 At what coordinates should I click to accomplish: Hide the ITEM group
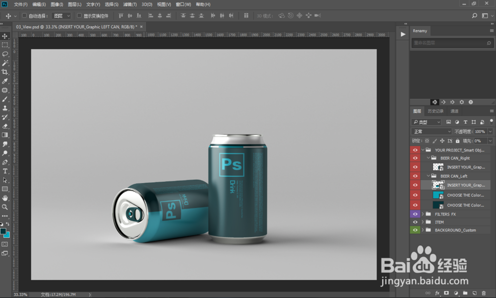[x=415, y=222]
